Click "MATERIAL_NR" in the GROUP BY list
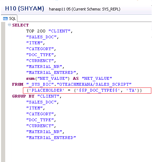152x162 pixels. coord(44,132)
